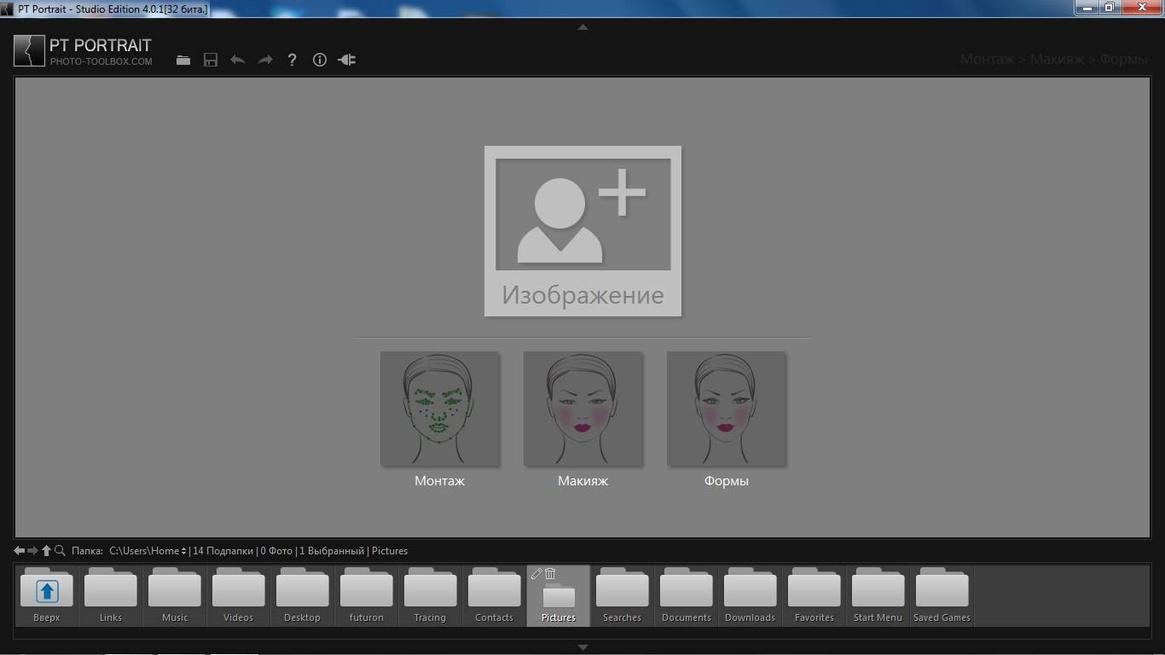Navigate back in the folder browser
1165x655 pixels.
(x=20, y=551)
